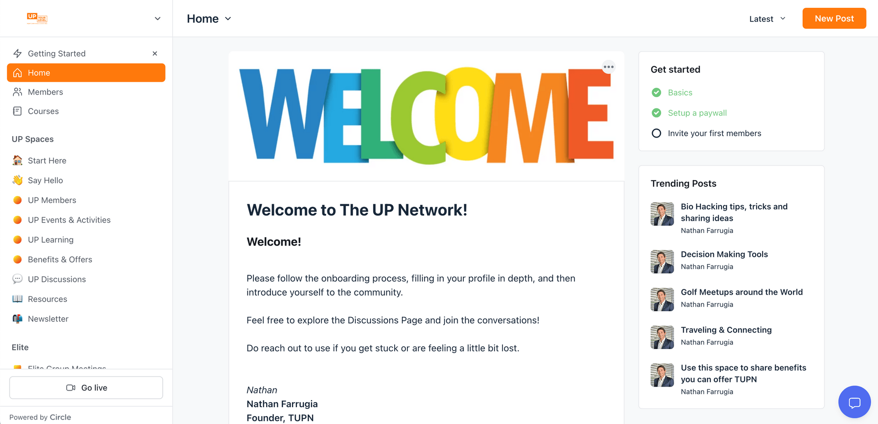Click the Courses sidebar icon
Screen dimensions: 878x424
(x=17, y=111)
